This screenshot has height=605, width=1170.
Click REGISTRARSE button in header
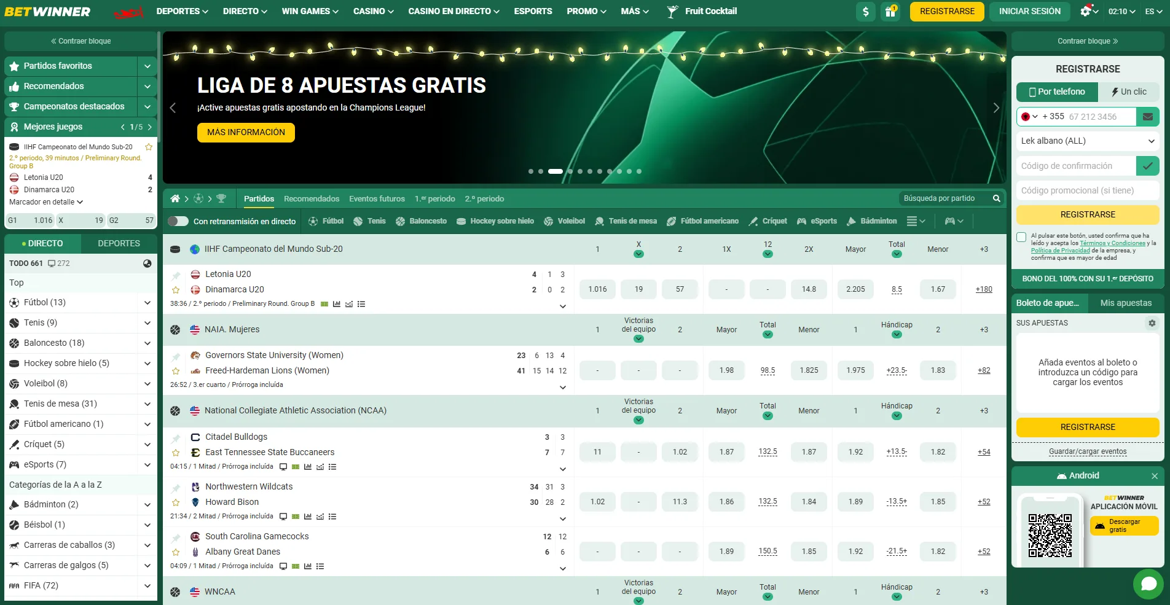point(947,12)
